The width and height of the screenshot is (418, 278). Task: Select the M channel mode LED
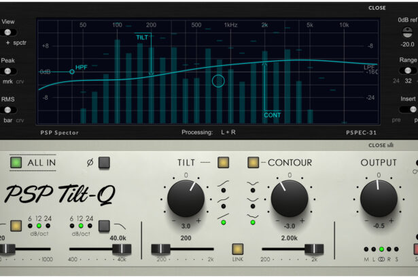click(x=366, y=250)
